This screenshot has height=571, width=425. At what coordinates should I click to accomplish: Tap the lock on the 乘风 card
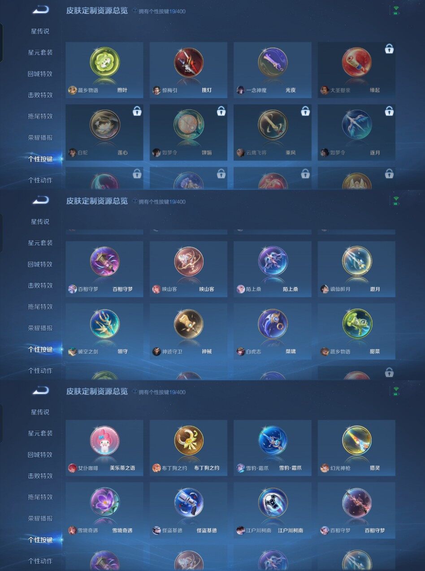[305, 111]
